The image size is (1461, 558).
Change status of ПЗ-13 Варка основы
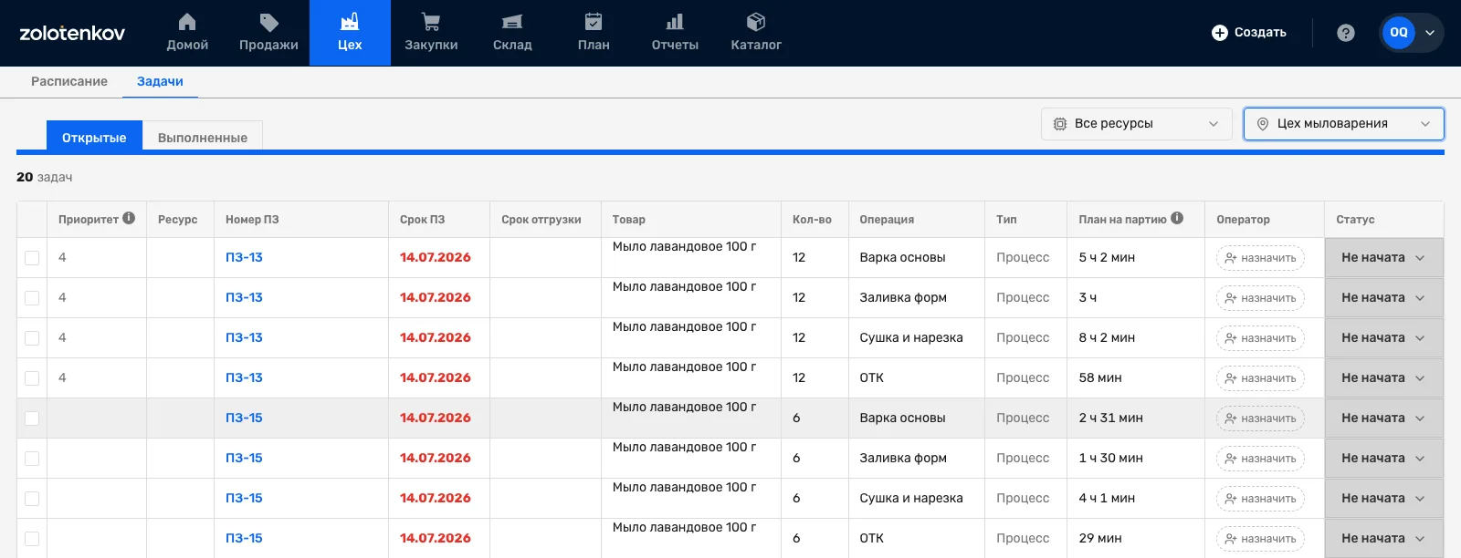(x=1383, y=258)
